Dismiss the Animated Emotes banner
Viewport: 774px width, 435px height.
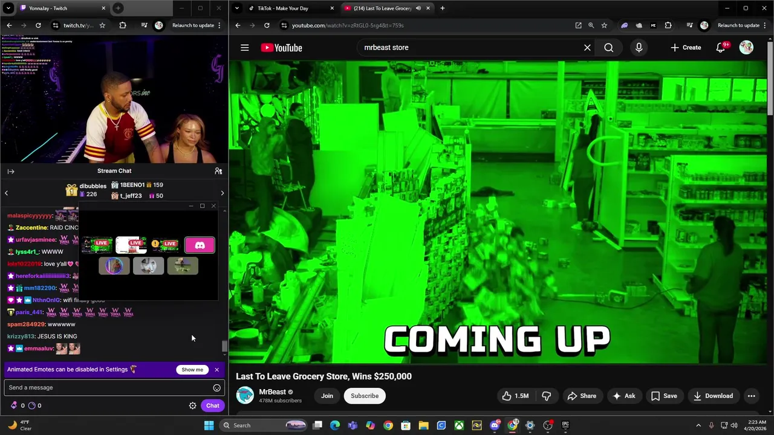click(216, 370)
